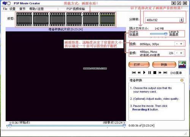190x137 pixels.
Task: Click the (结束点) 23:24-> label
Action: [x=114, y=123]
